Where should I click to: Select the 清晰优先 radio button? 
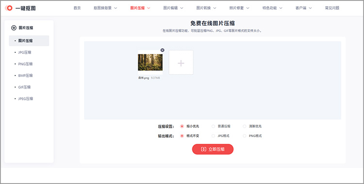244,126
